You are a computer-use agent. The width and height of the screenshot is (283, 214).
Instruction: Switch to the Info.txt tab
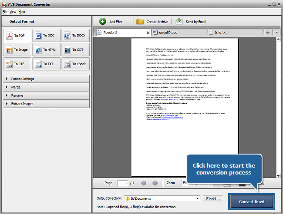pyautogui.click(x=236, y=33)
